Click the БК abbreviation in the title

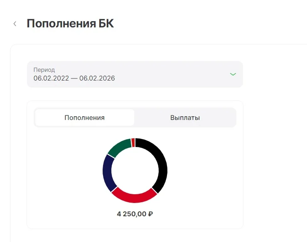106,24
